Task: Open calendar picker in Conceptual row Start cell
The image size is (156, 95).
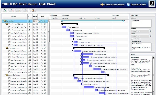Action: point(39,21)
